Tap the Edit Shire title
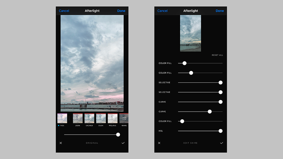This screenshot has height=159, width=283. coord(190,143)
